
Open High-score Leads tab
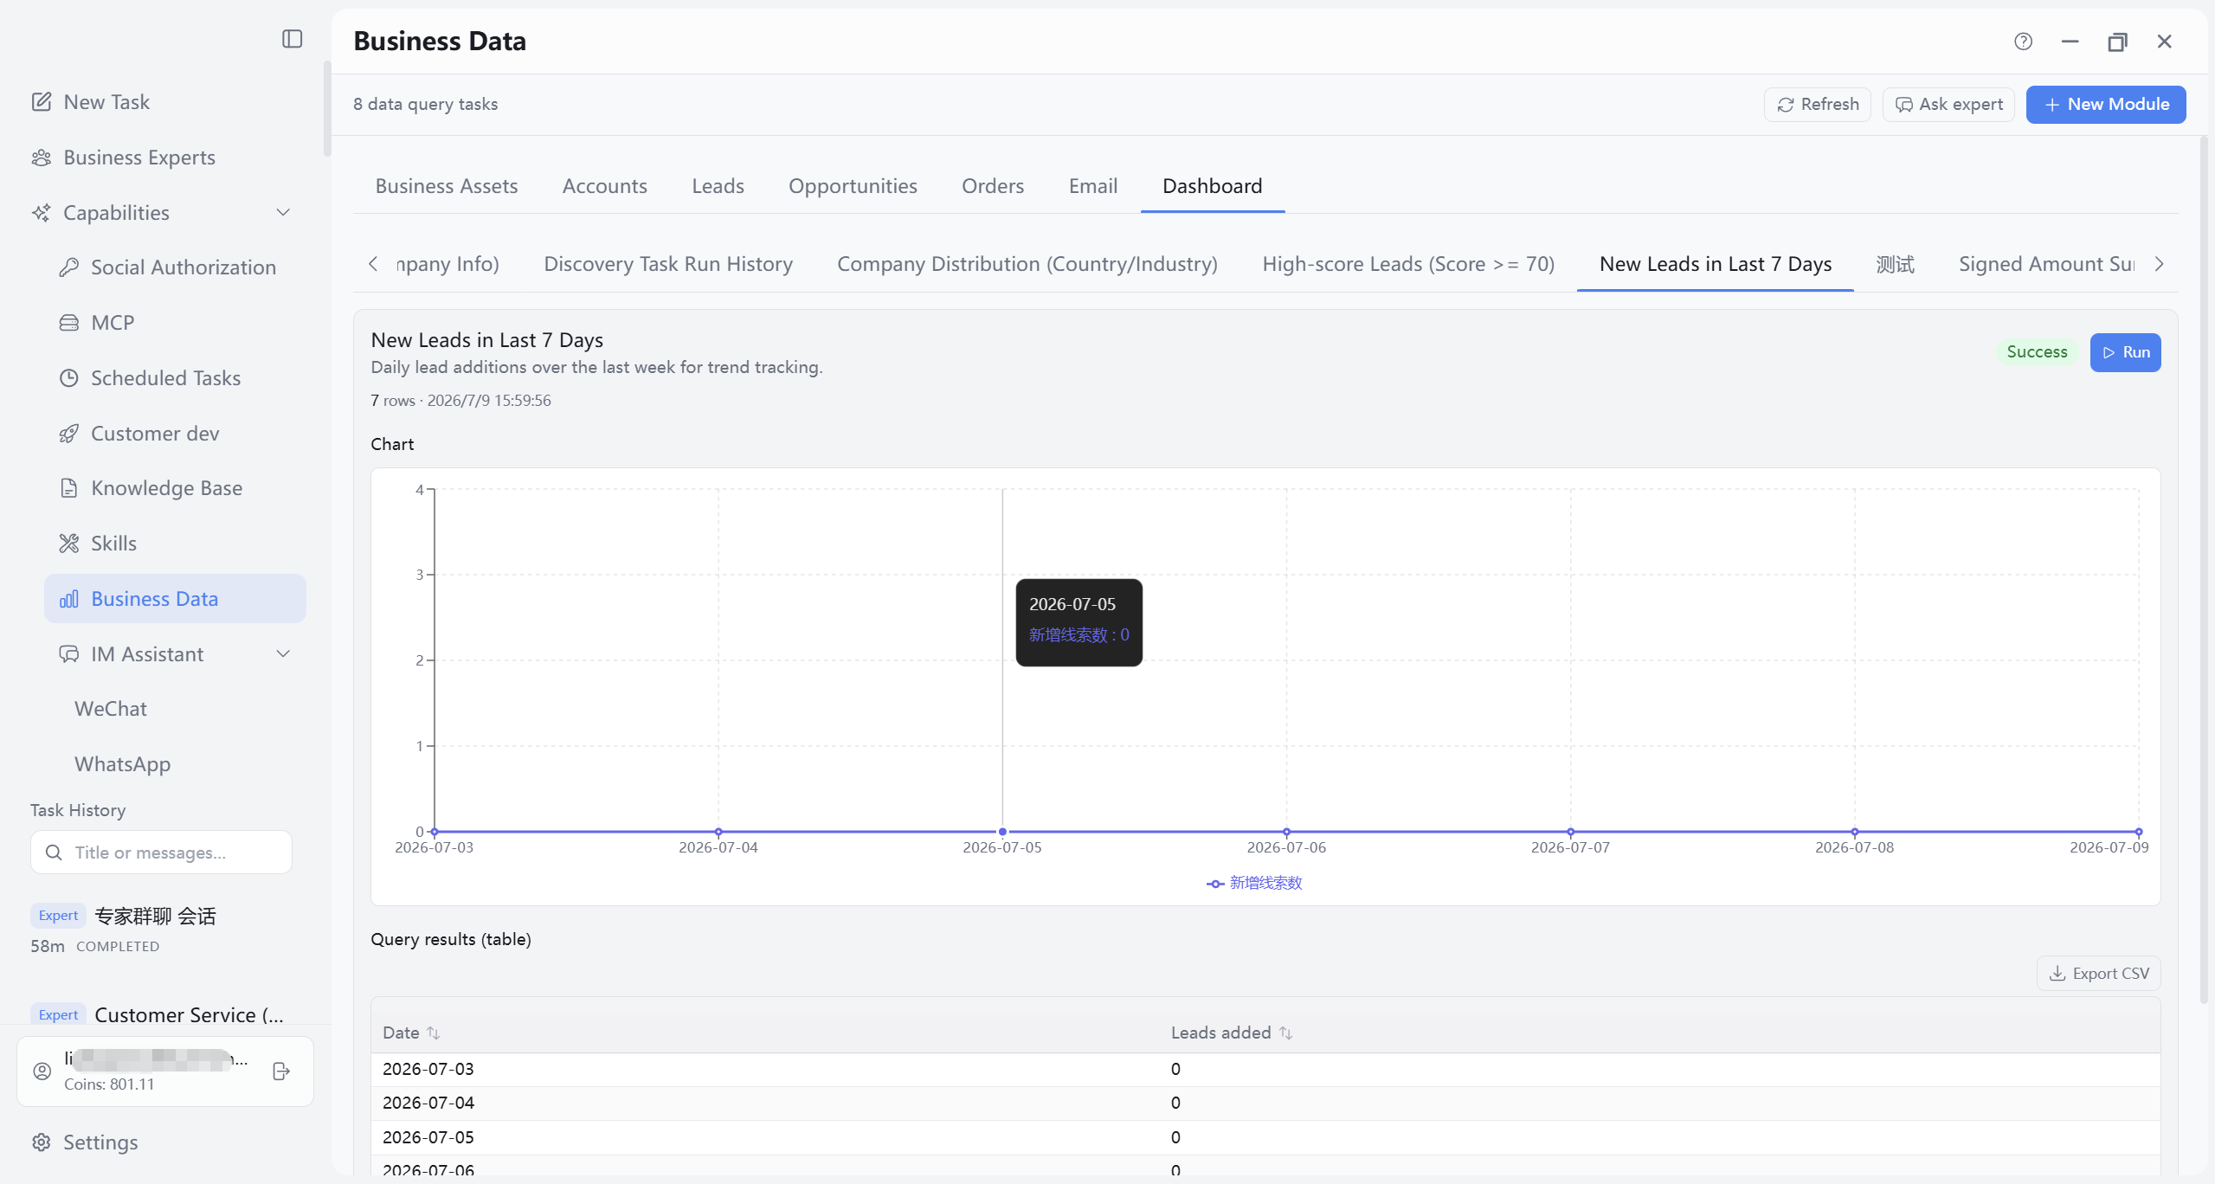click(x=1408, y=264)
